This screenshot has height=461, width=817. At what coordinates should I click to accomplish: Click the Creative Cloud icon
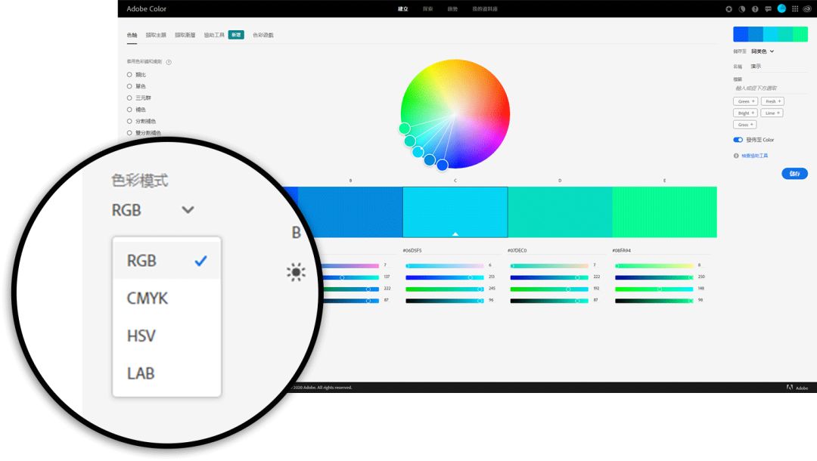(807, 9)
